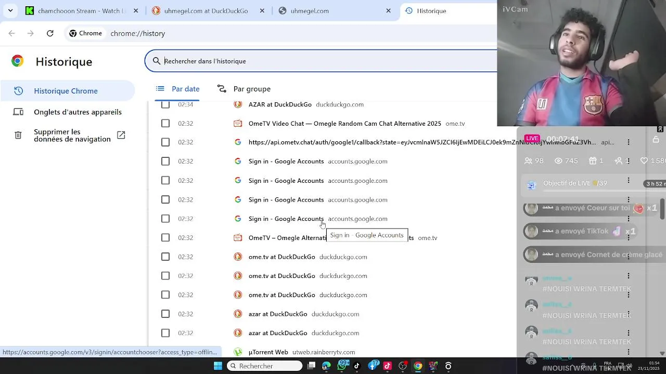The image size is (666, 374).
Task: Open Onglets d'autres appareils
Action: point(67,112)
